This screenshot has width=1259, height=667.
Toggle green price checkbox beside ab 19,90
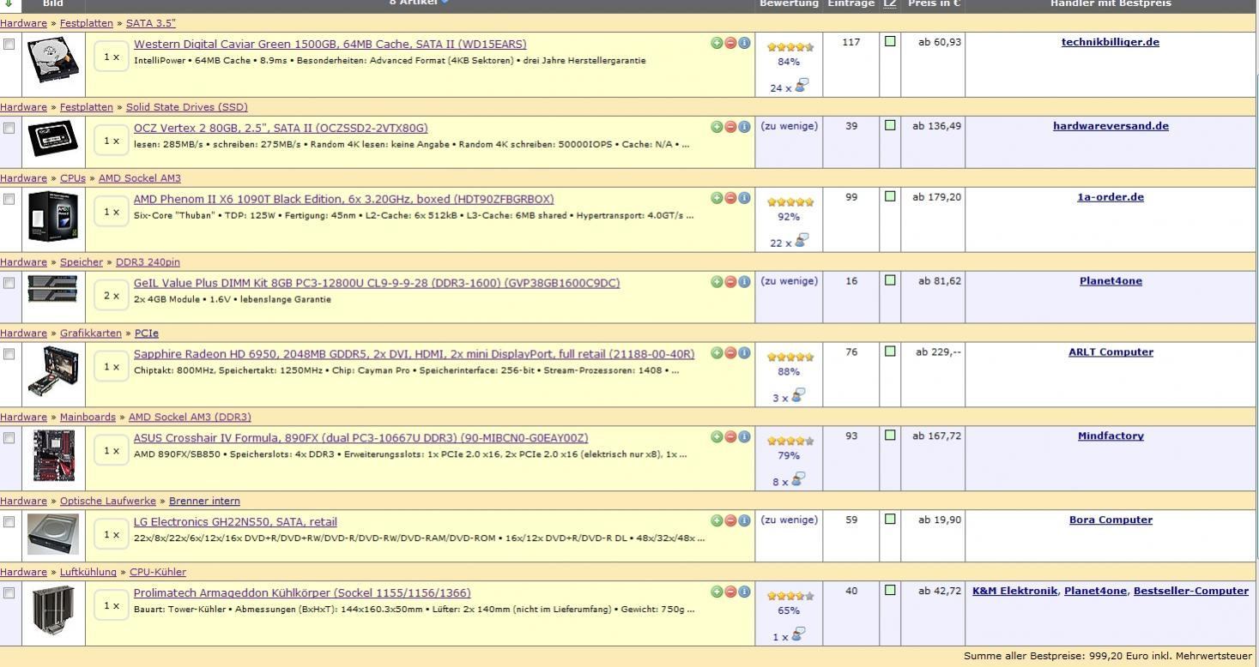coord(890,519)
